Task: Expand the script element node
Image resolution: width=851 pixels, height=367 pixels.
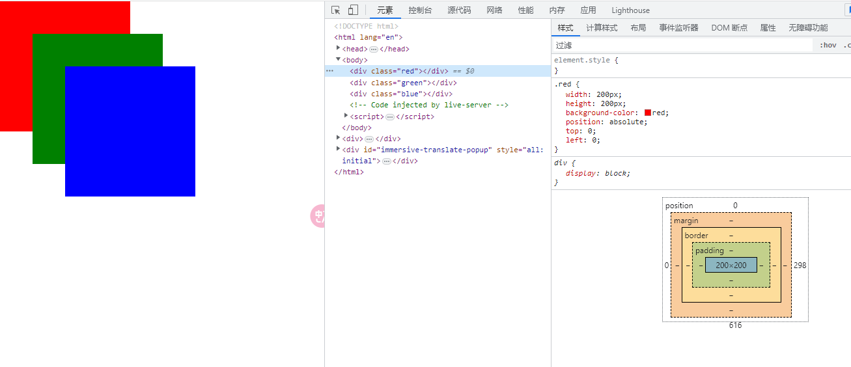Action: 346,116
